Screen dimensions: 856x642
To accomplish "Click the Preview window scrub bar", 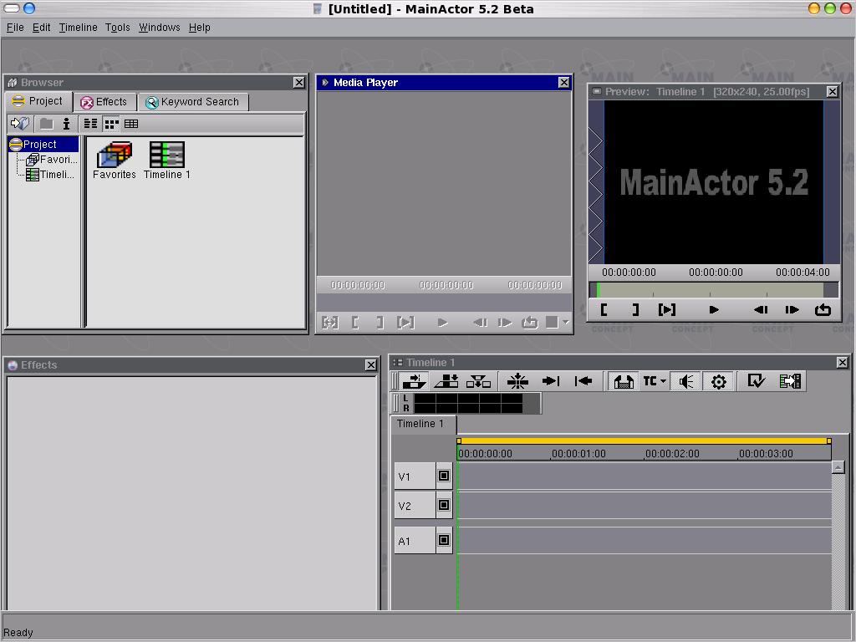I will pos(714,289).
